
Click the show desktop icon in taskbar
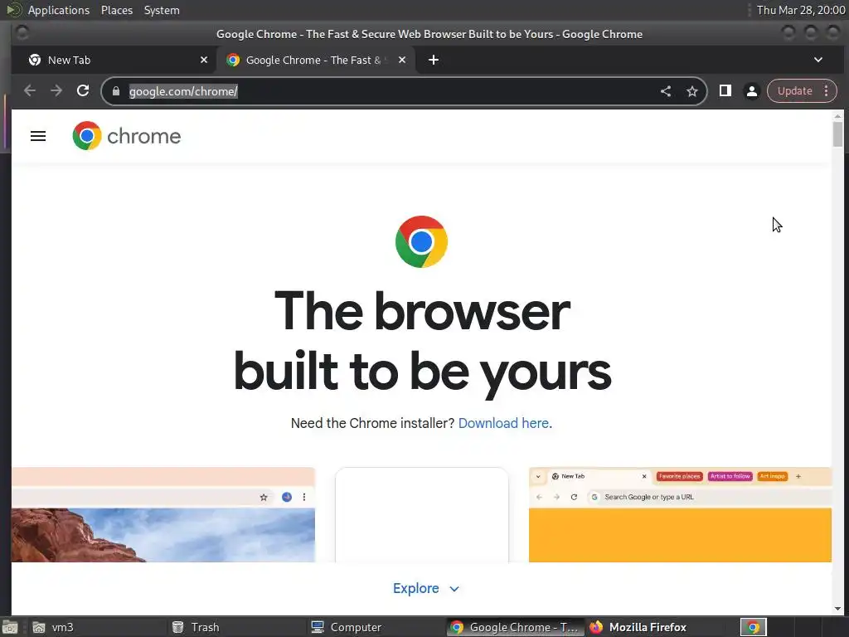click(10, 627)
